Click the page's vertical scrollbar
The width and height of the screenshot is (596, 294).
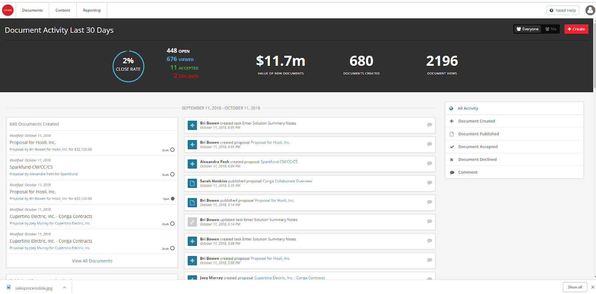595,56
